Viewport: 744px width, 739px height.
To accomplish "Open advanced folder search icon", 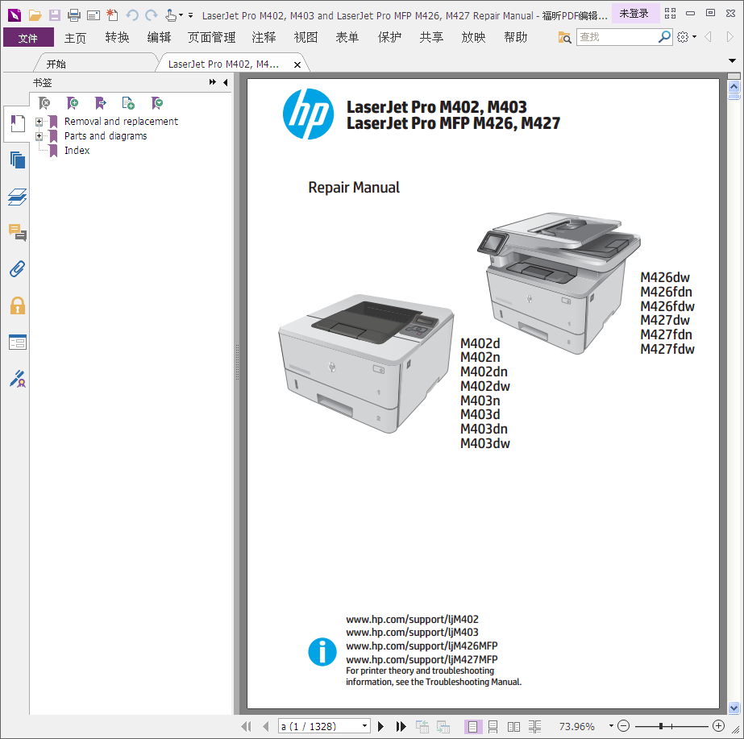I will 564,37.
